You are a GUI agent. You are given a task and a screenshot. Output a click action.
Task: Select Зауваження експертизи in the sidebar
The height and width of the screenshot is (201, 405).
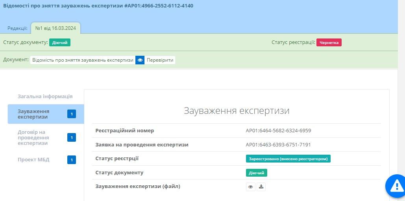33,114
